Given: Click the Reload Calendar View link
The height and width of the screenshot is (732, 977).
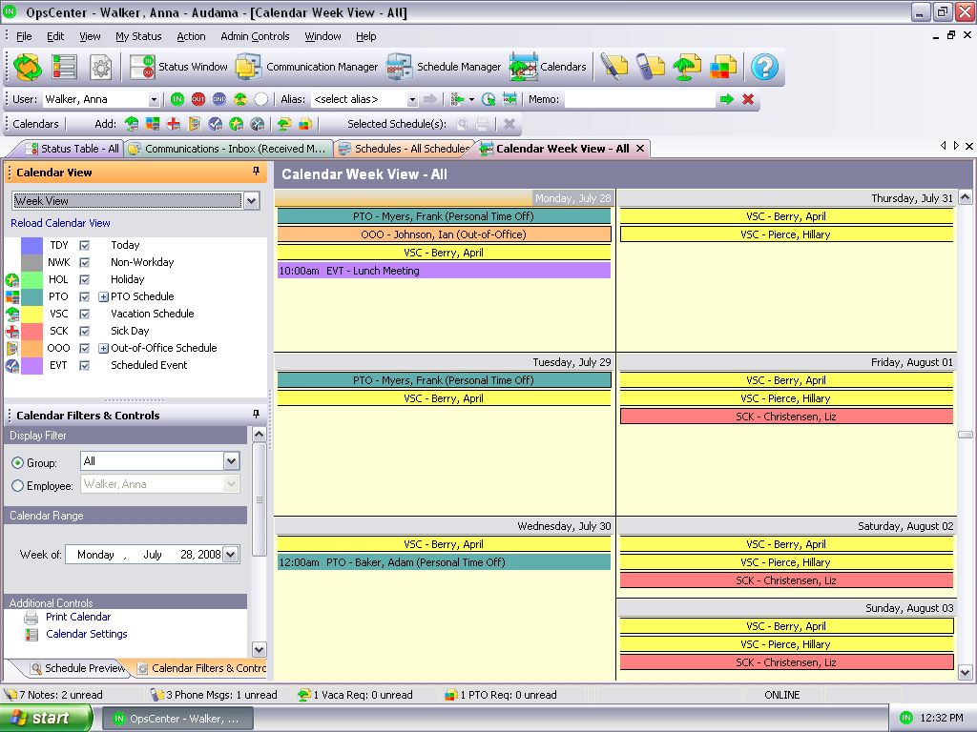Looking at the screenshot, I should click(x=60, y=223).
